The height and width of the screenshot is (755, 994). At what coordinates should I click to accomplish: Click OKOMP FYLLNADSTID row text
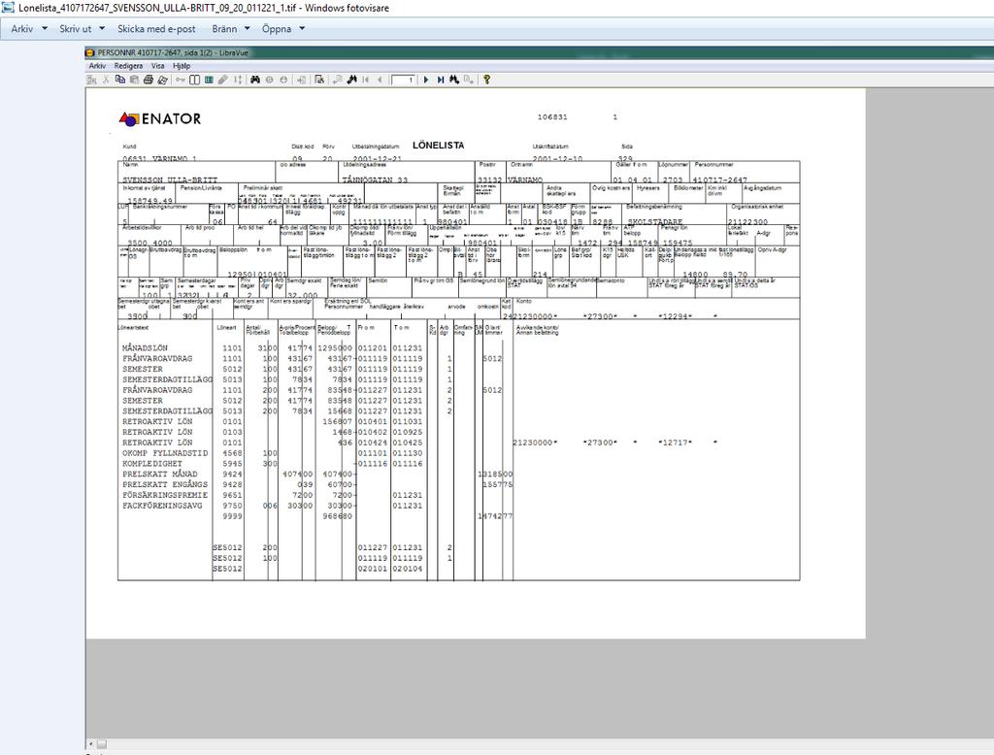pos(165,452)
